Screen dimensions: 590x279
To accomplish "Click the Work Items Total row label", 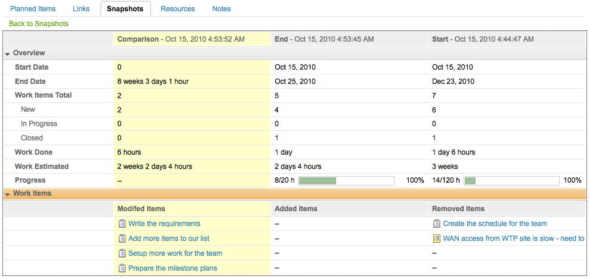I will coord(44,95).
